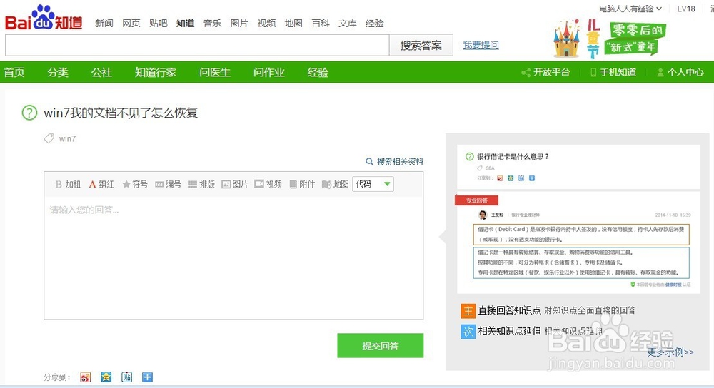714x388 pixels.
Task: Open the 文库 navigation link
Action: (x=348, y=24)
